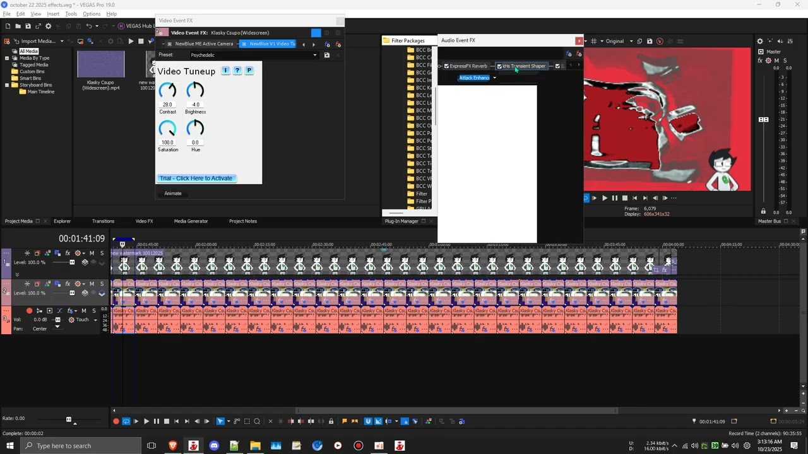
Task: Toggle Enable Snapping magnet icon
Action: pos(368,421)
